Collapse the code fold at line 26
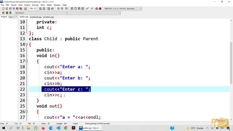The height and width of the screenshot is (131, 233). [x=27, y=111]
